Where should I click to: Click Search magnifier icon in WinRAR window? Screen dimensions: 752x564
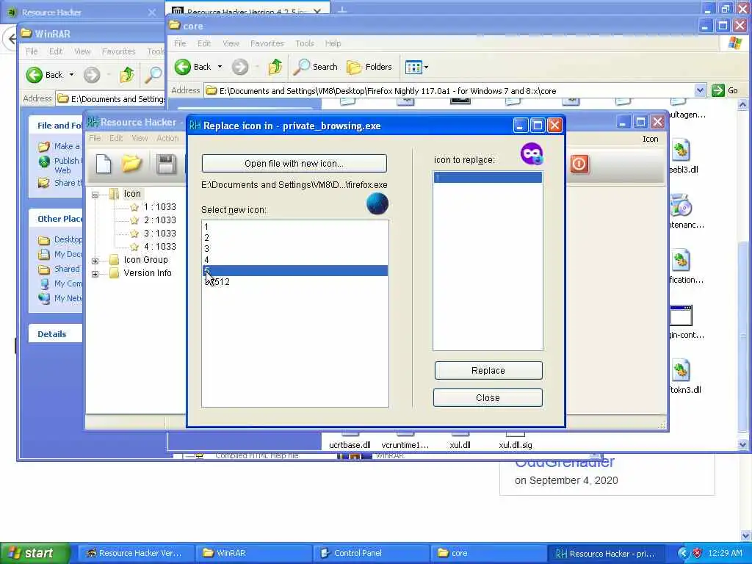(x=153, y=75)
